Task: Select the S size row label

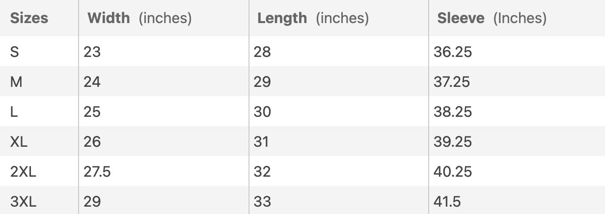Action: 15,52
